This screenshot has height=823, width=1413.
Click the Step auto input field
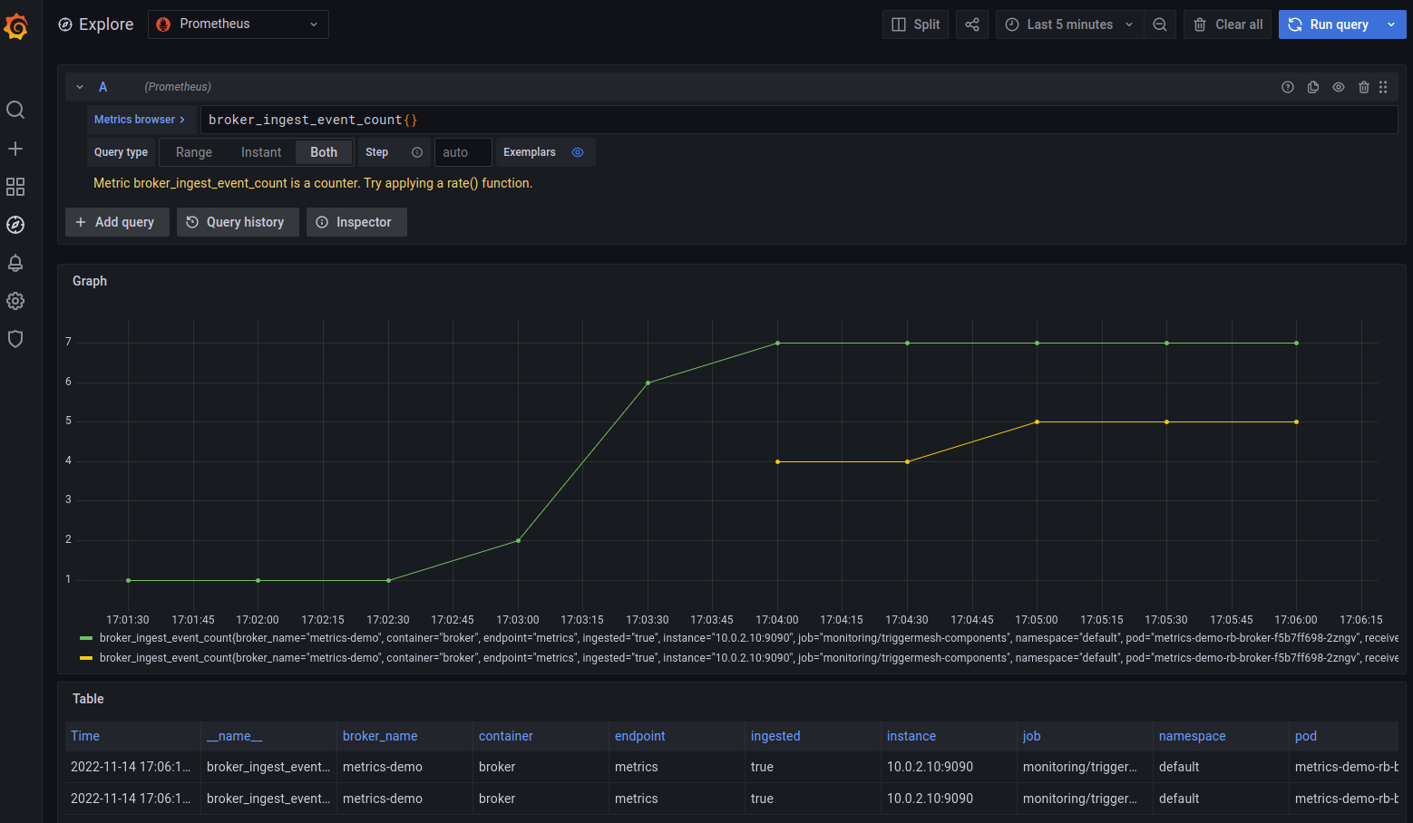(463, 152)
